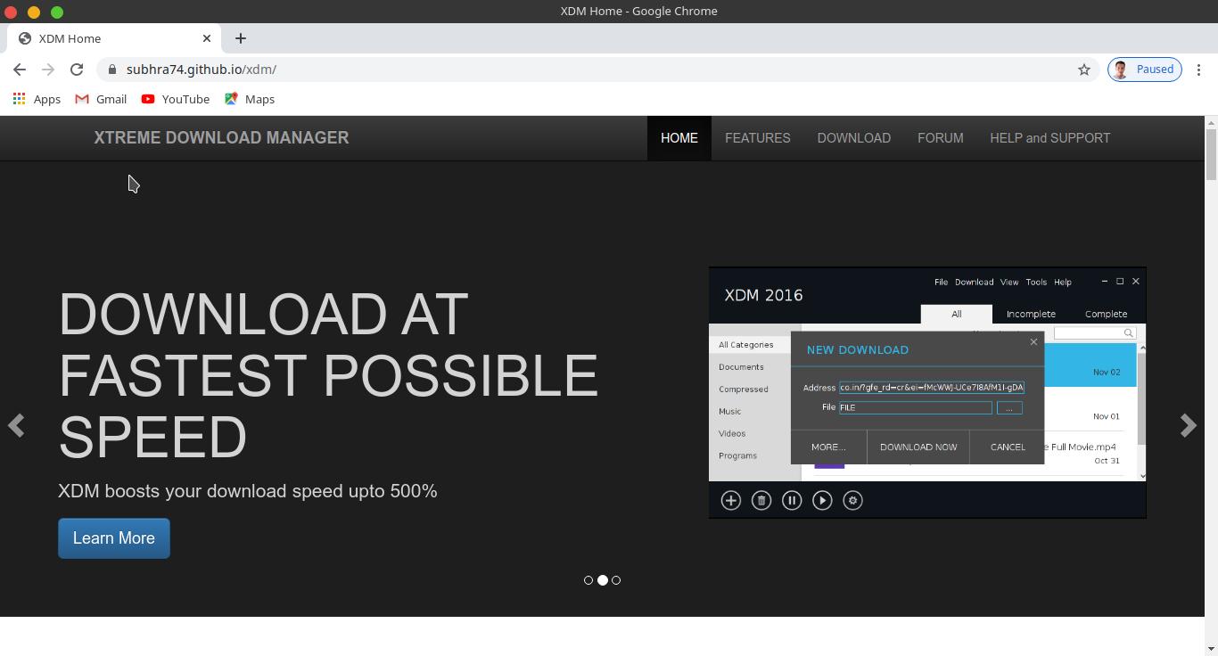View site info via the lock icon
Viewport: 1218px width, 656px height.
(x=111, y=70)
